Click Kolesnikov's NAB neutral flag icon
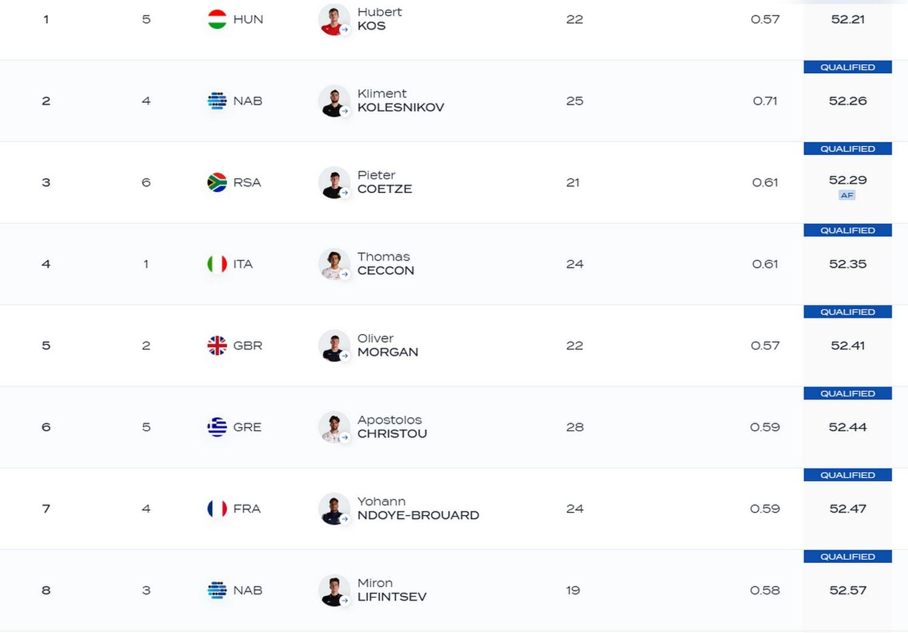 [217, 101]
